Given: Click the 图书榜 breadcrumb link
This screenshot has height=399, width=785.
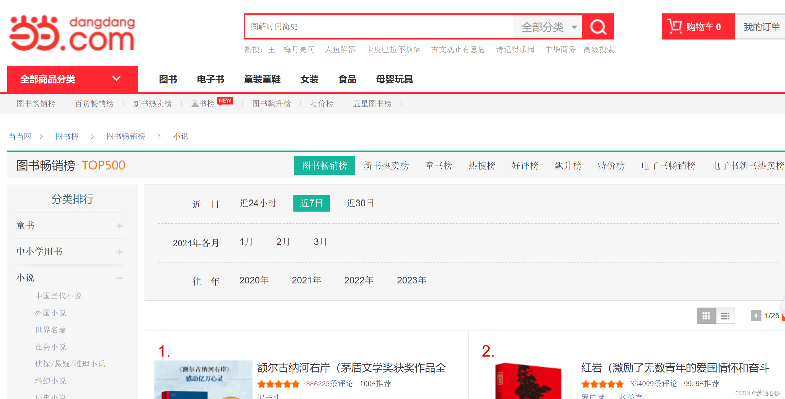Looking at the screenshot, I should click(x=67, y=136).
